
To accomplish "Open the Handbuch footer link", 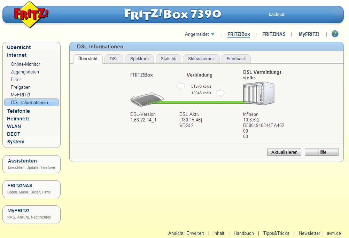I will [244, 233].
